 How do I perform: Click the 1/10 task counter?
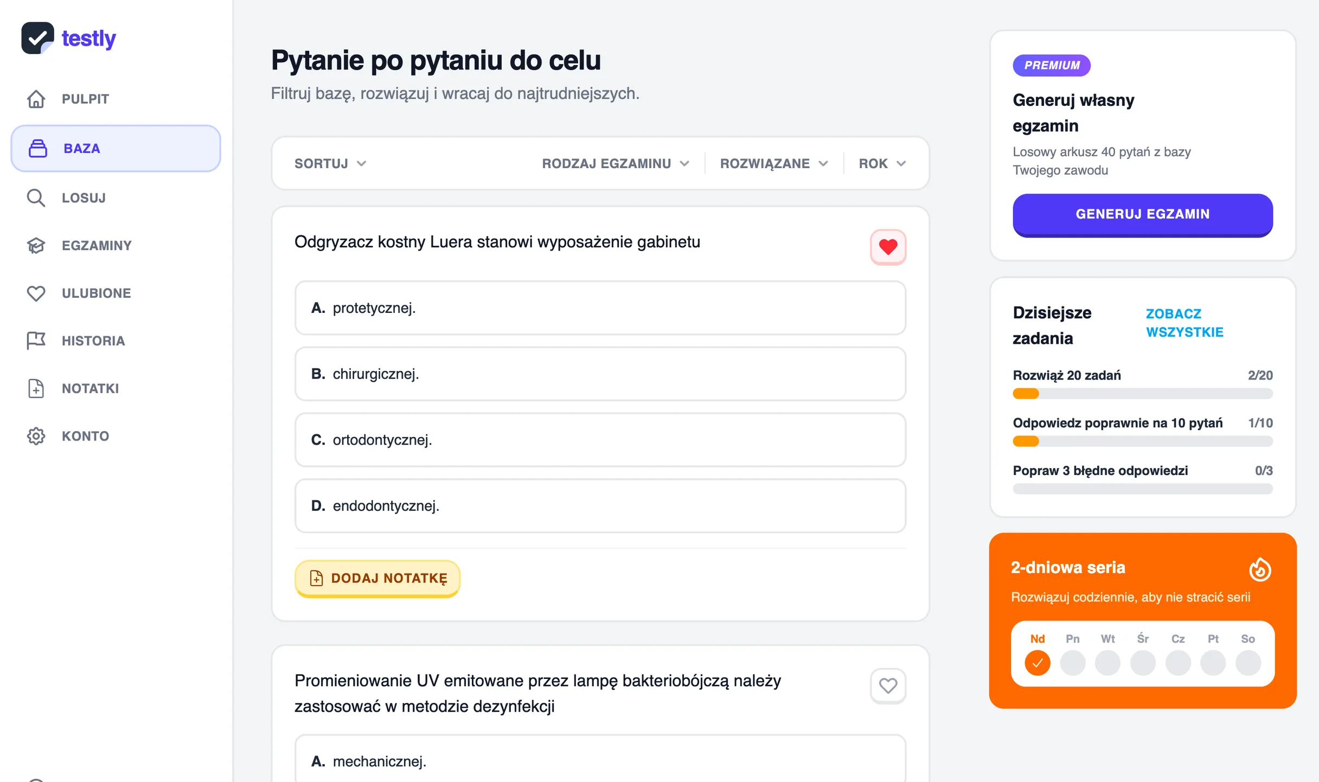point(1260,423)
